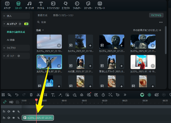Switch to 動画インスピレーション tab
The image size is (171, 123).
(63, 15)
